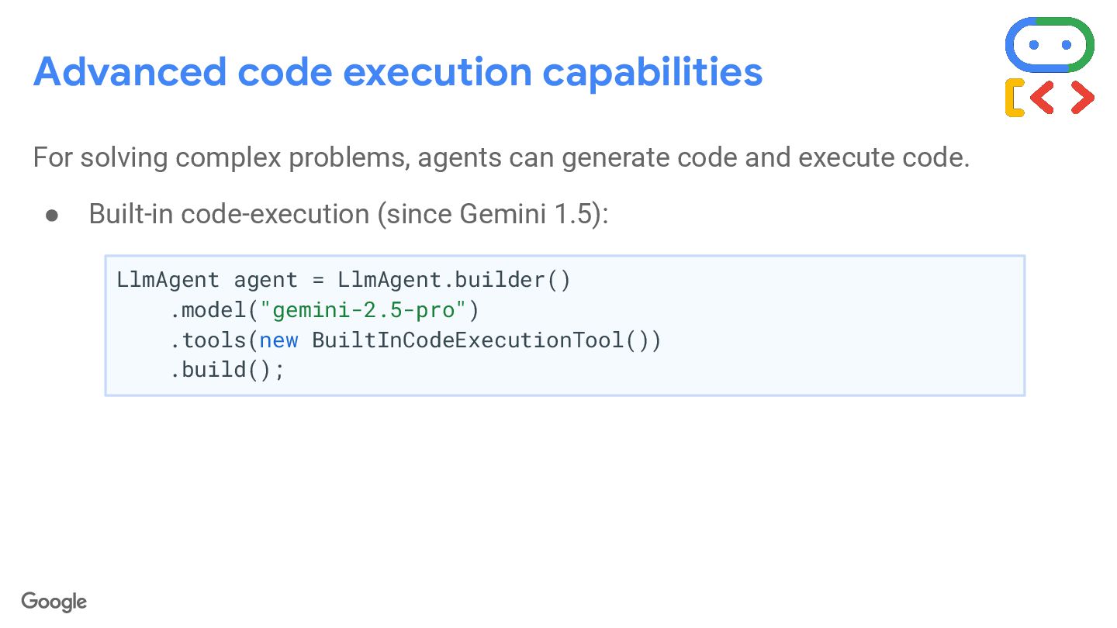
Task: Click "BuiltInCodeExecutionTool()" in the code
Action: 486,340
